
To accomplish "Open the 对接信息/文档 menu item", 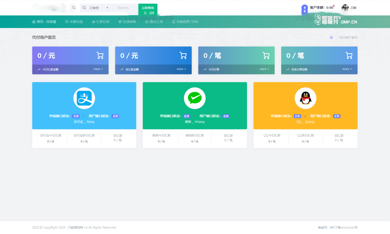I will (x=185, y=22).
